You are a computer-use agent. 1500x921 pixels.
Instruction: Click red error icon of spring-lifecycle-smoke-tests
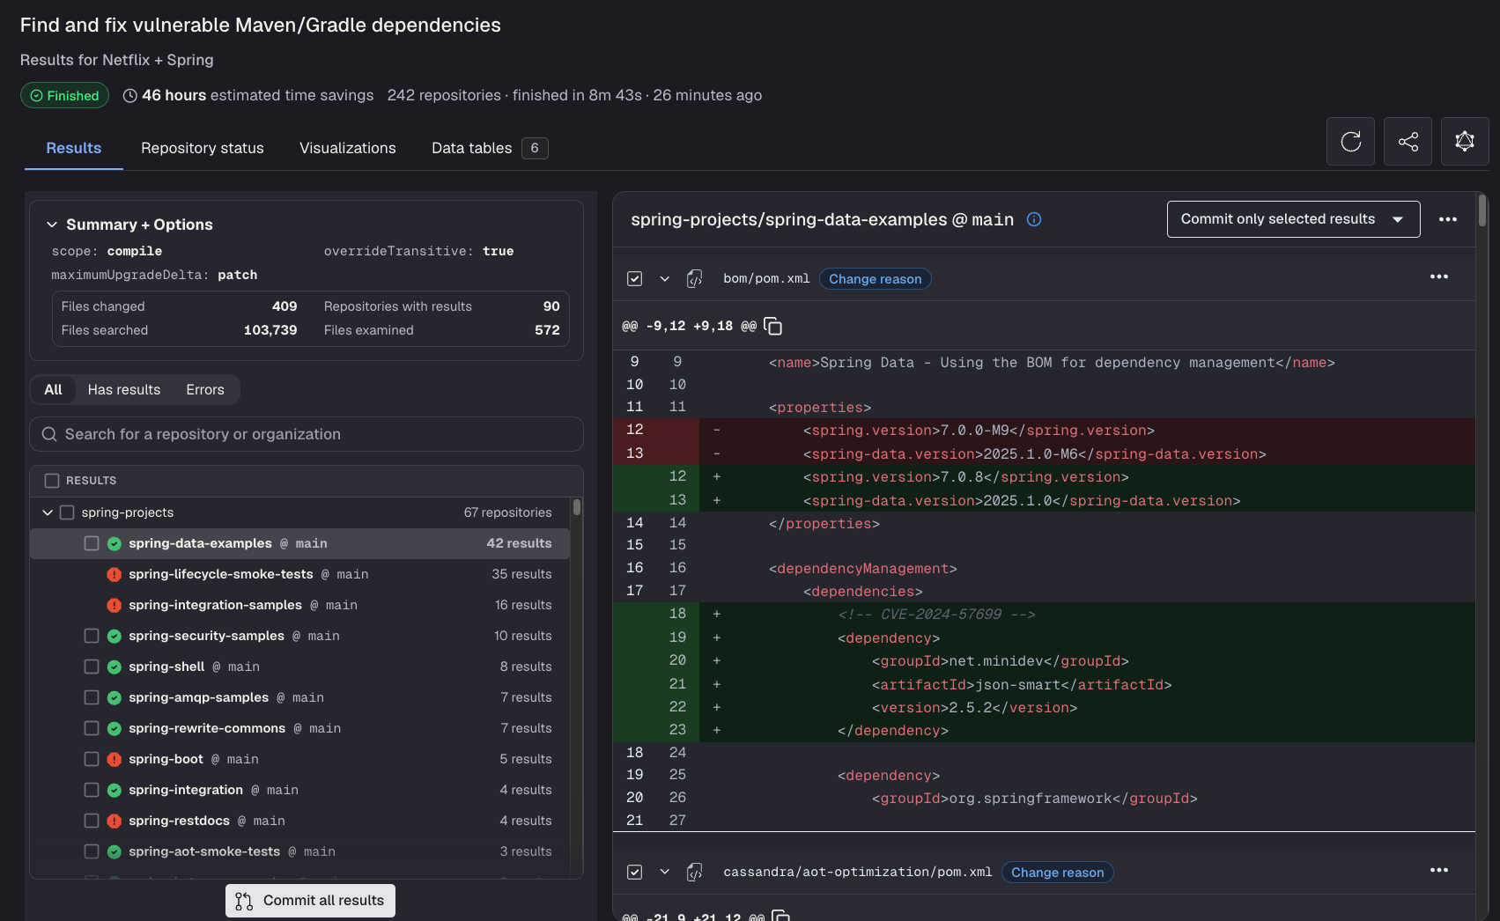115,574
